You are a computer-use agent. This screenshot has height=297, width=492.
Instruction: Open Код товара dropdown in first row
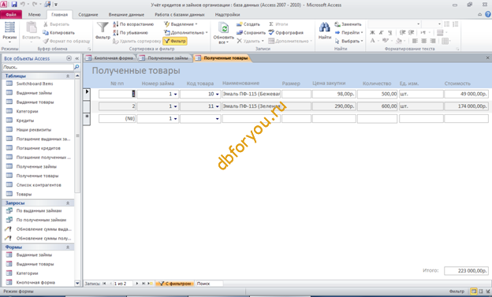[217, 94]
